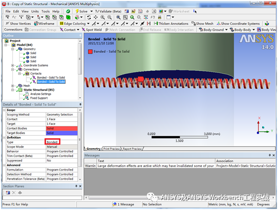Click the New Section Plane icon
This screenshot has height=210, width=278.
coord(8,193)
